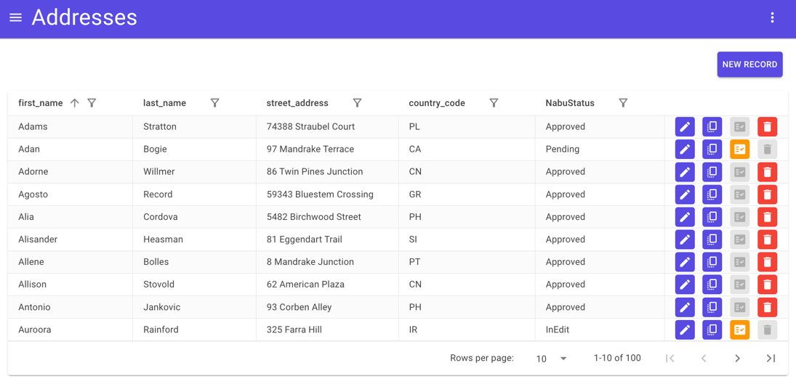Select the '8 Mandrake Junction' cell
This screenshot has width=796, height=384.
pyautogui.click(x=327, y=262)
